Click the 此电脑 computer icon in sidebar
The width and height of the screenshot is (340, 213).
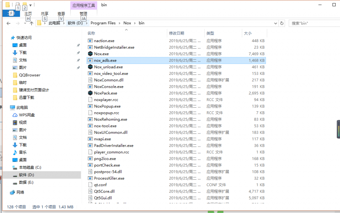coord(12,107)
